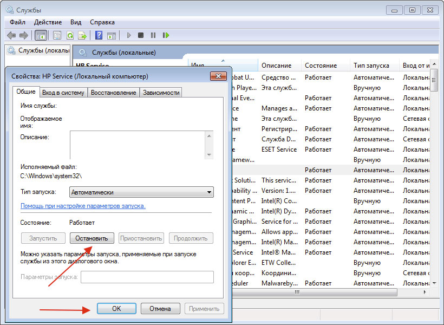Click the Restart service toolbar icon
Image resolution: width=444 pixels, height=325 pixels.
166,35
